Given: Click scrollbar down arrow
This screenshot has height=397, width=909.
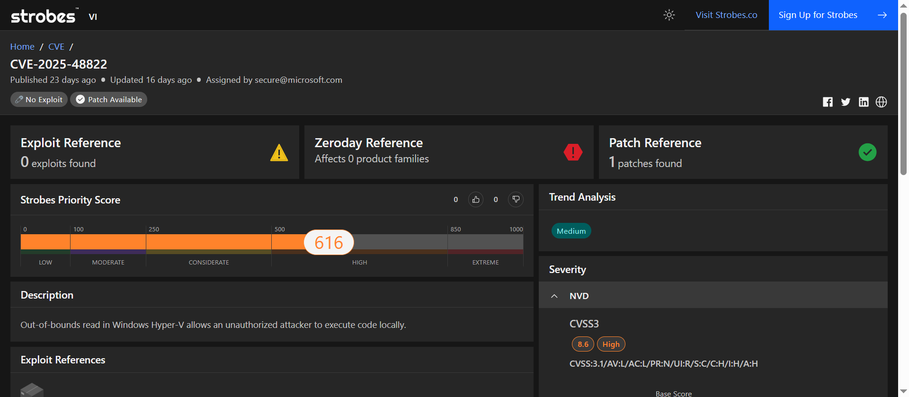Looking at the screenshot, I should point(903,392).
